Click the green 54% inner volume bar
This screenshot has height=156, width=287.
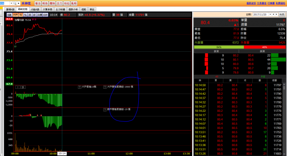click(x=219, y=47)
